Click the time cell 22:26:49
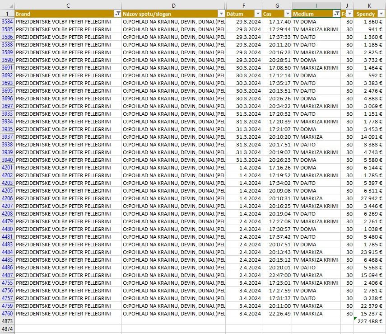This screenshot has height=334, width=386. 277,314
